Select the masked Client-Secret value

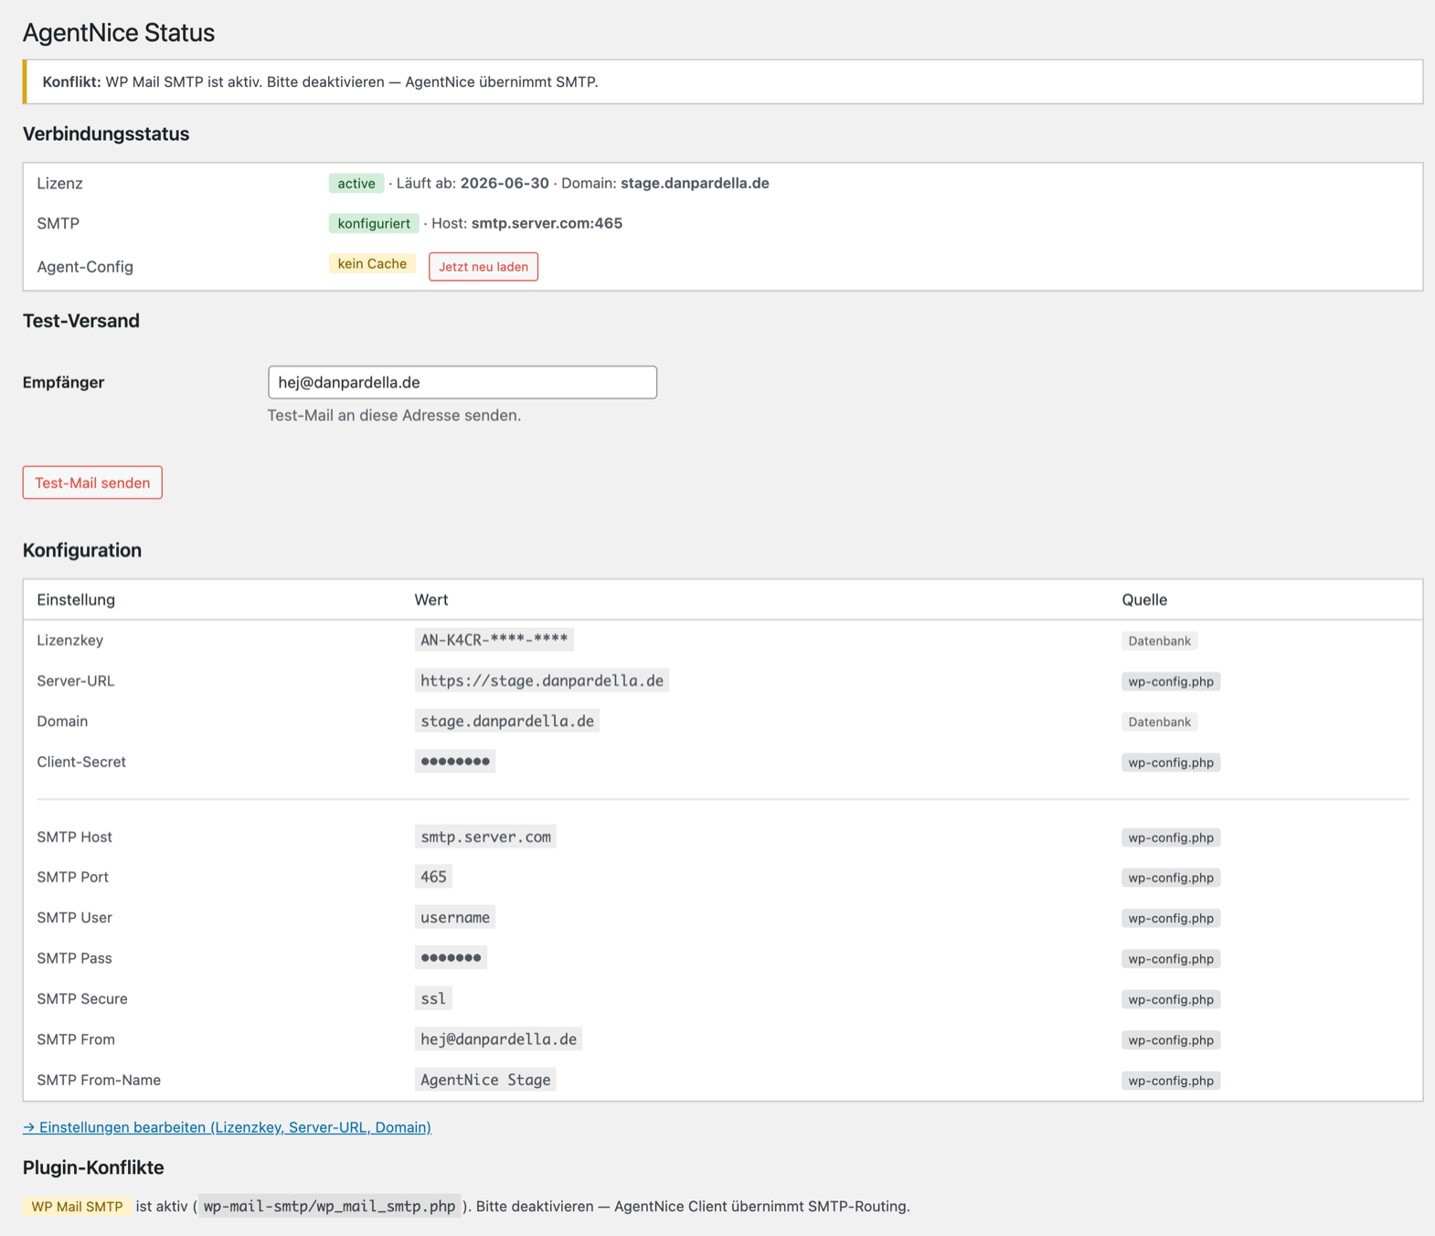pyautogui.click(x=455, y=762)
